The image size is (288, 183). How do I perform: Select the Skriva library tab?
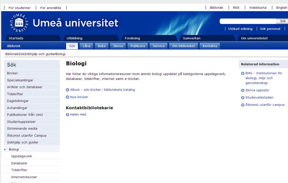118,46
